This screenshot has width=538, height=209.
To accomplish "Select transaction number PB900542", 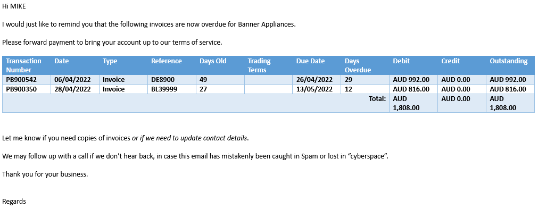I will [x=21, y=80].
